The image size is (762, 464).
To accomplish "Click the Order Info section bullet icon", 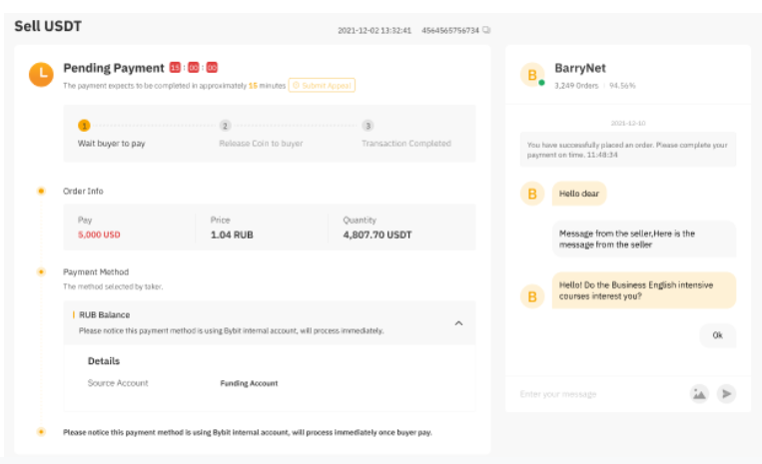I will [41, 191].
